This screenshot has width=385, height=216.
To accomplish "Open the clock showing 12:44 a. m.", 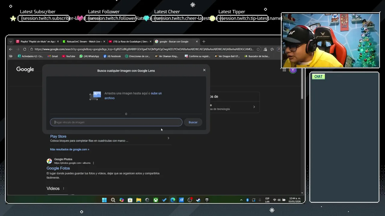I will click(x=295, y=200).
